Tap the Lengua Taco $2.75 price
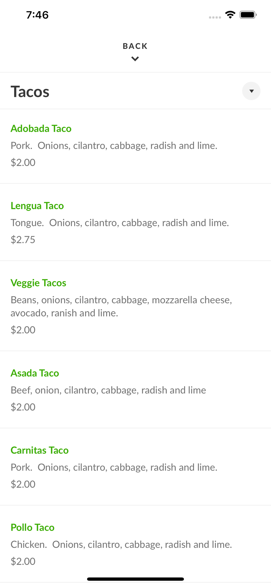The width and height of the screenshot is (271, 586). 23,240
